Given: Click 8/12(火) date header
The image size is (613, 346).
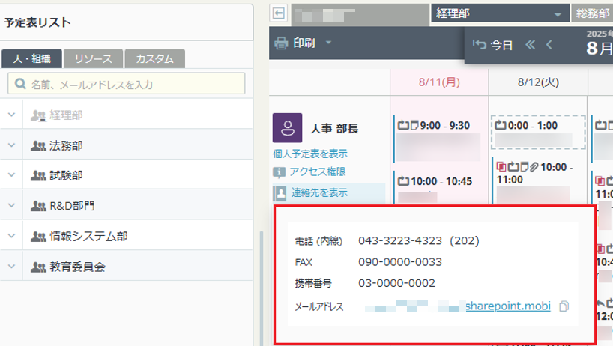Looking at the screenshot, I should point(538,82).
